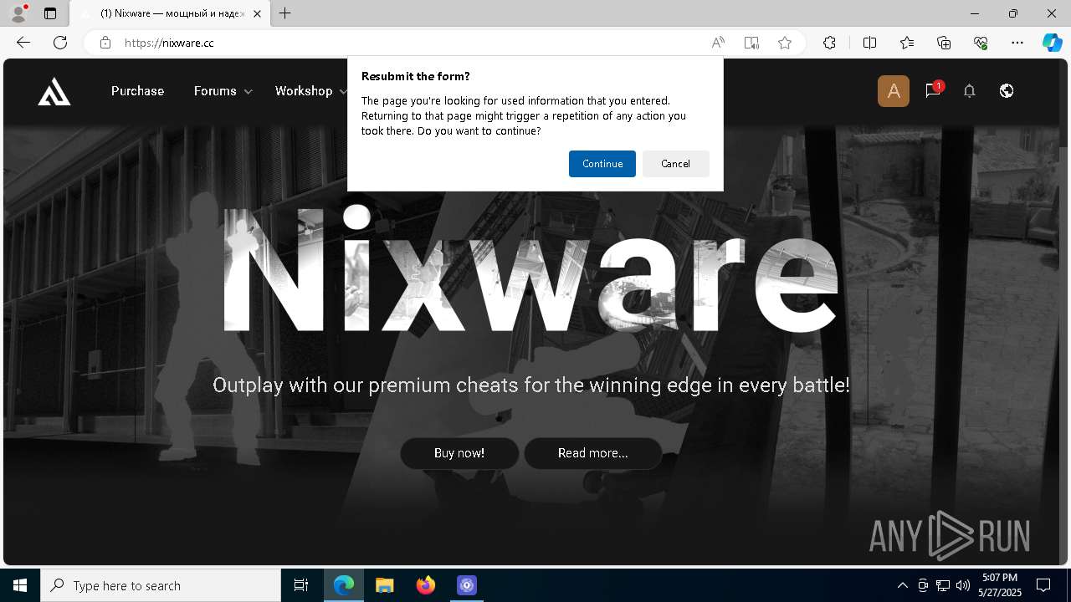Screen dimensions: 1071x602
Task: Click Continue in the resubmit dialog
Action: click(x=602, y=164)
